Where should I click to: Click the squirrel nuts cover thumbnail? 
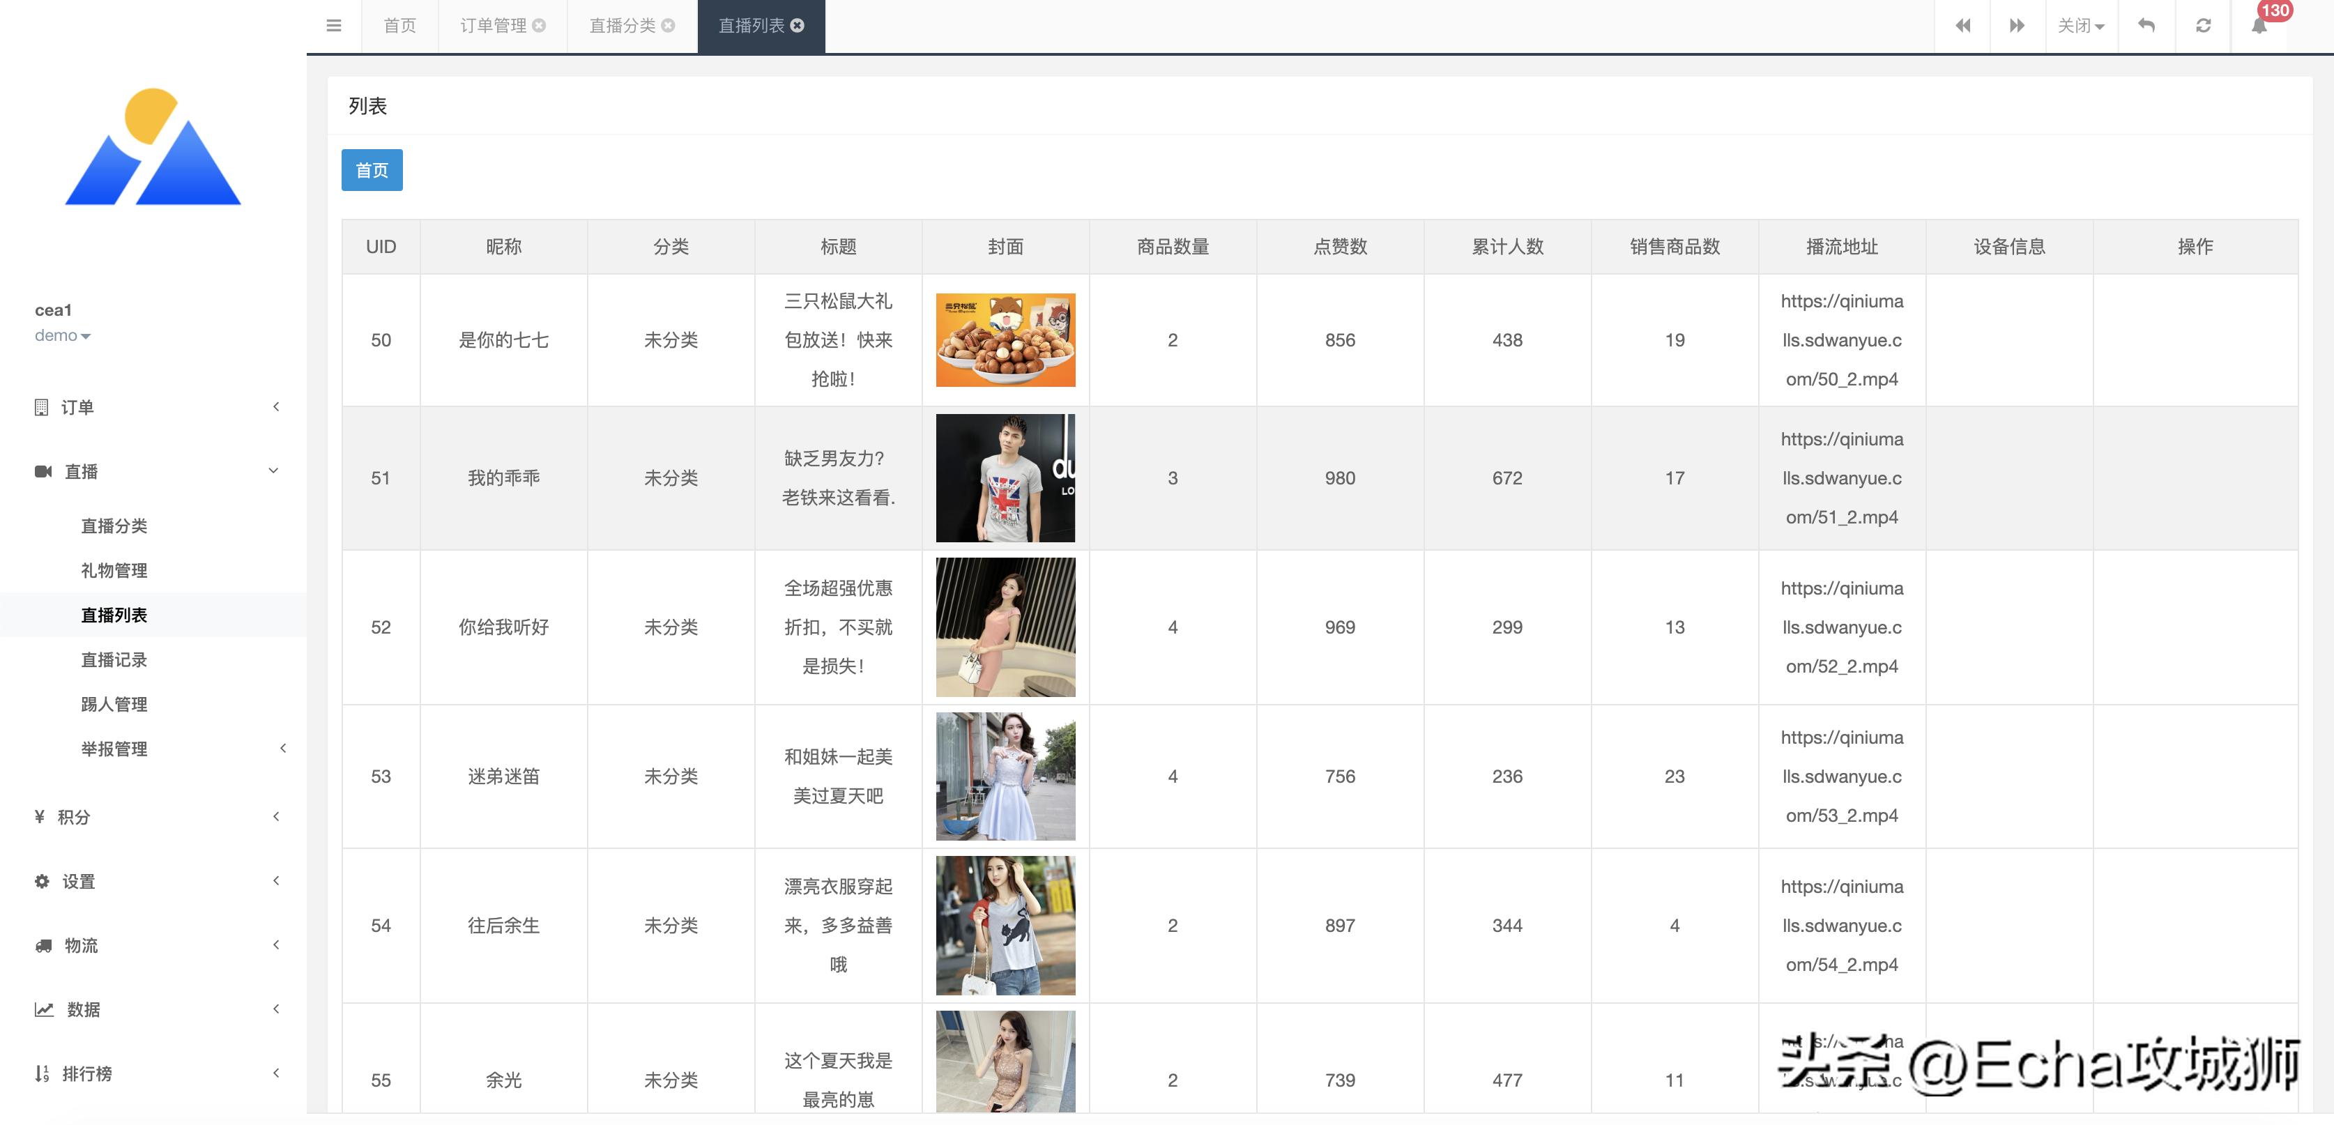[x=1005, y=339]
